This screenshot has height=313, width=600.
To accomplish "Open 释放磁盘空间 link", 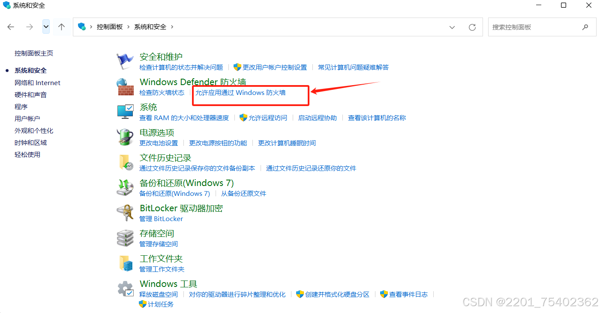I will tap(159, 294).
